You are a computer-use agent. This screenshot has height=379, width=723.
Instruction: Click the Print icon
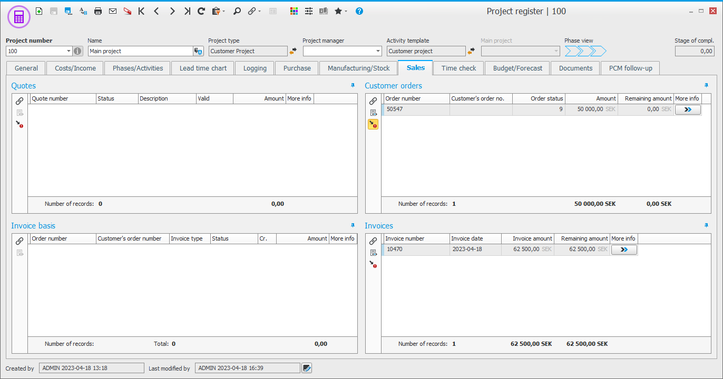[x=98, y=11]
